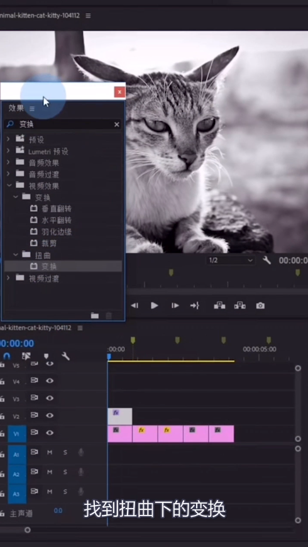Click the Extract button in monitor
Viewport: 308px width, 547px height.
239,306
